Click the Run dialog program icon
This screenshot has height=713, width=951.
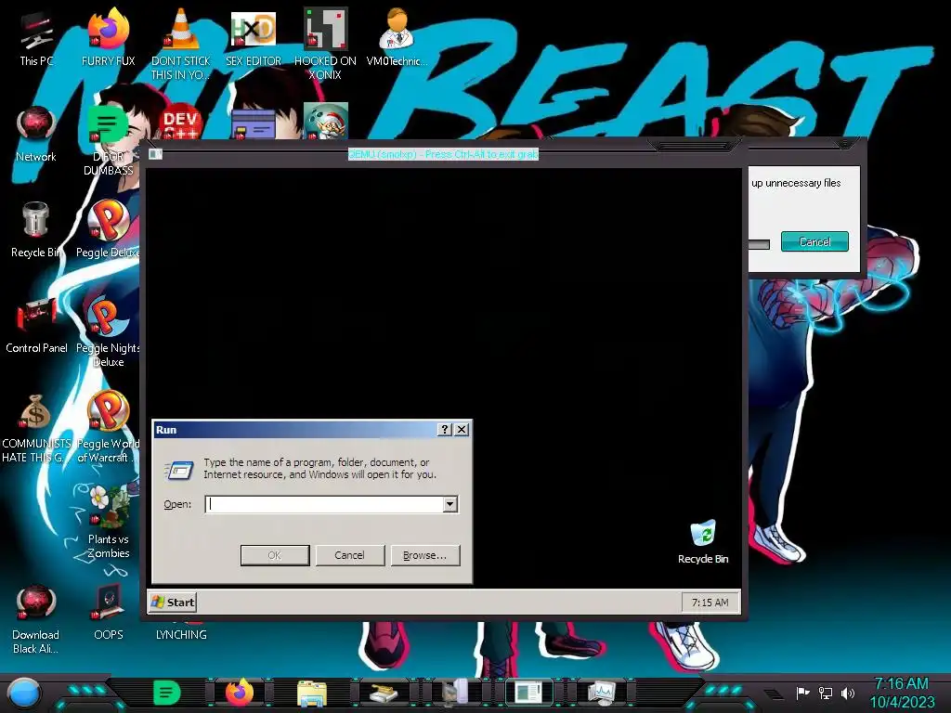[x=179, y=470]
